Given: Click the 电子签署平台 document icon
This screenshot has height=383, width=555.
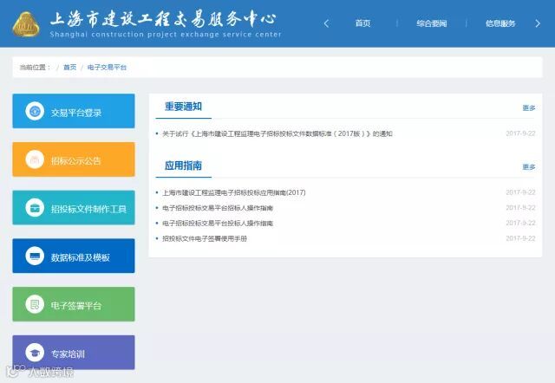Looking at the screenshot, I should click(x=35, y=304).
